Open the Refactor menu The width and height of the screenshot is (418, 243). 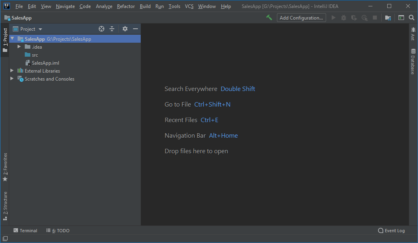[x=126, y=6]
